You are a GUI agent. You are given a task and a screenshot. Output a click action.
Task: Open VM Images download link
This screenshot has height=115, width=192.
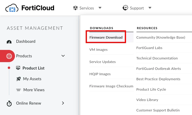click(99, 50)
